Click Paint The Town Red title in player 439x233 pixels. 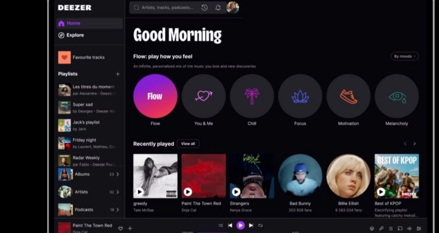click(x=92, y=225)
